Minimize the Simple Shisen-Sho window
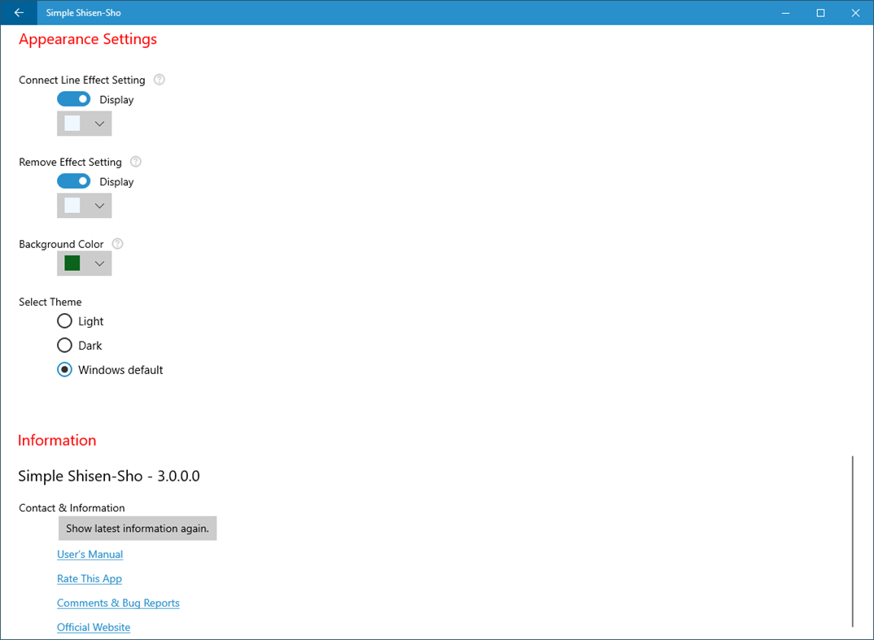Image resolution: width=874 pixels, height=640 pixels. click(x=785, y=12)
